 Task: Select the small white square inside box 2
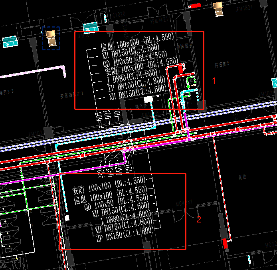point(67,218)
